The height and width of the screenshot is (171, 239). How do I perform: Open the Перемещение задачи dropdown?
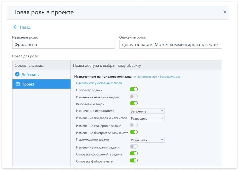[x=147, y=140]
